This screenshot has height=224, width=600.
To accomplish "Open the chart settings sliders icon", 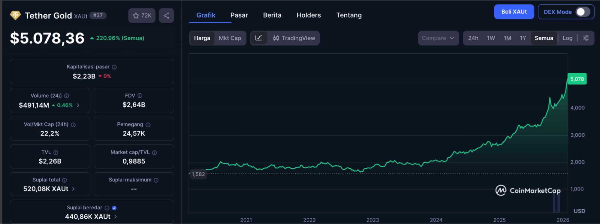I will [x=586, y=38].
